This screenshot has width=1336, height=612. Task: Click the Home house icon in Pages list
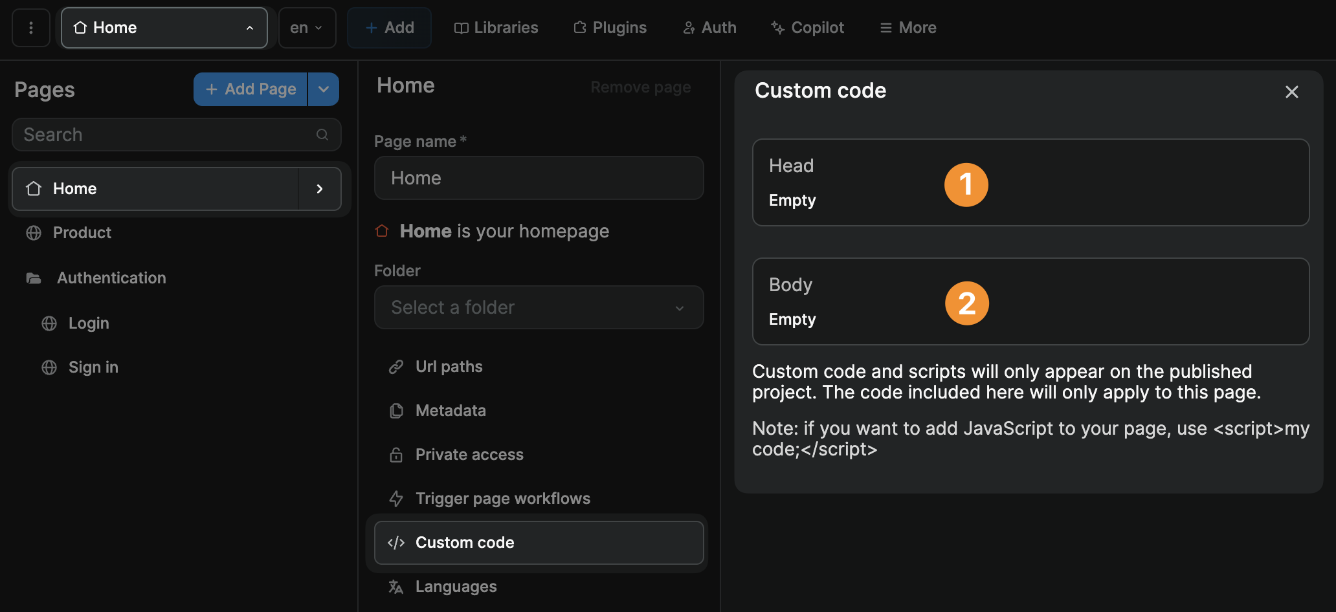tap(34, 188)
